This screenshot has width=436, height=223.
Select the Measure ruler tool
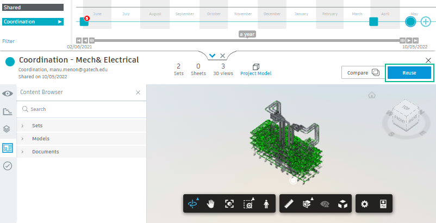289,204
